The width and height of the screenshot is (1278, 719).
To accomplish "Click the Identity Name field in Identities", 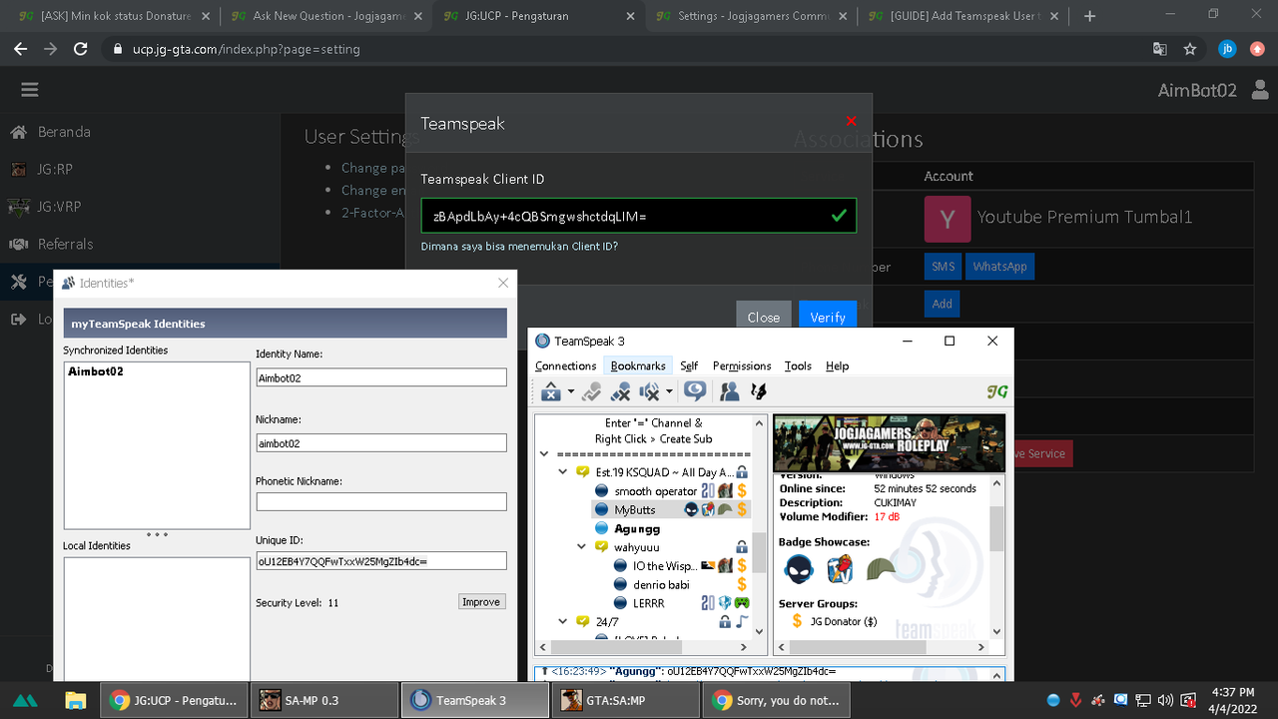I will click(x=381, y=377).
